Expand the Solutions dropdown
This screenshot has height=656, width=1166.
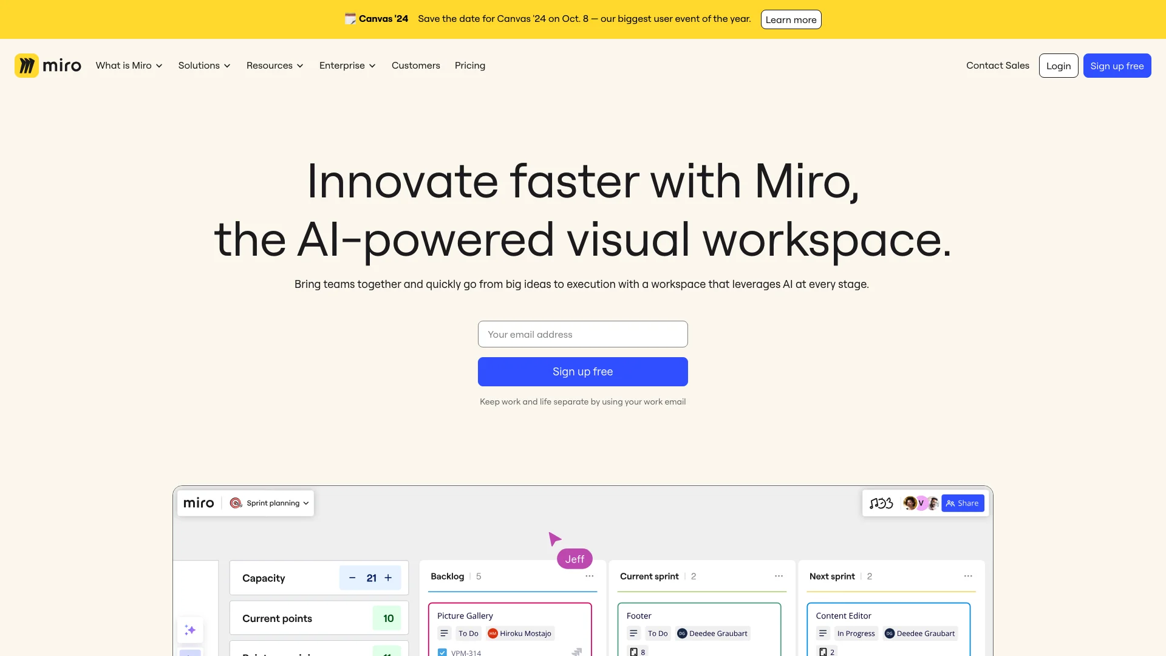pyautogui.click(x=204, y=66)
